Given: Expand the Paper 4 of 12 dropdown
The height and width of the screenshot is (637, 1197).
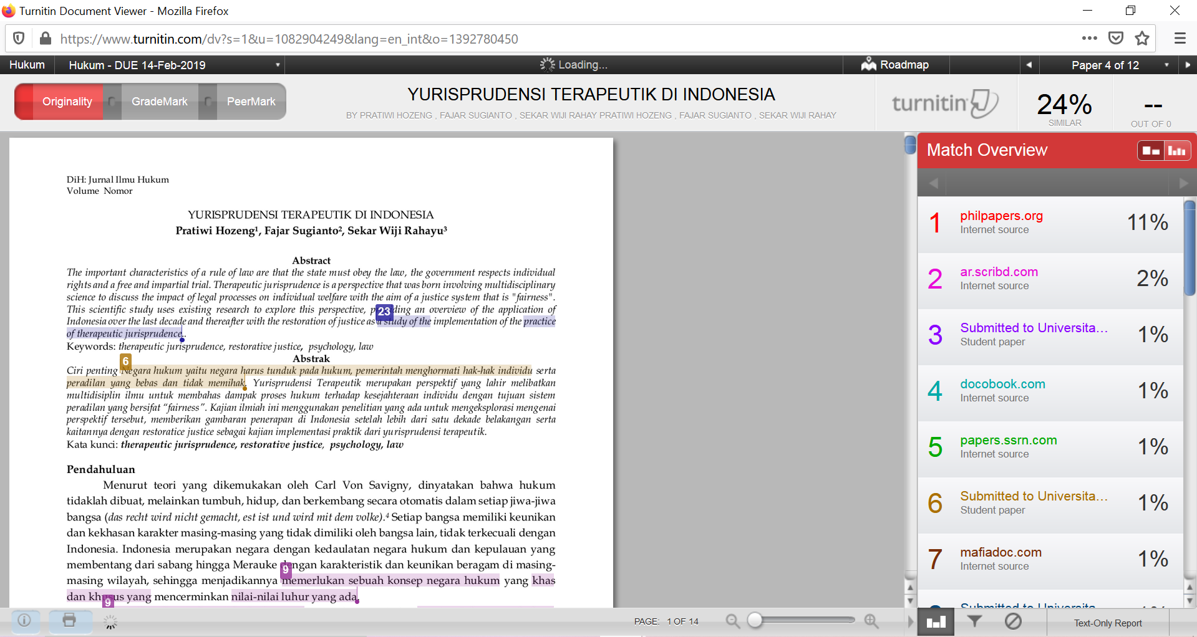Looking at the screenshot, I should (x=1166, y=65).
